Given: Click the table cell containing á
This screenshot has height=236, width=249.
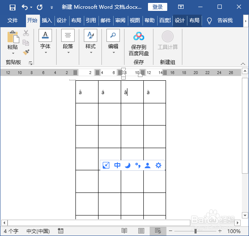Looking at the screenshot, I should pos(109,92).
